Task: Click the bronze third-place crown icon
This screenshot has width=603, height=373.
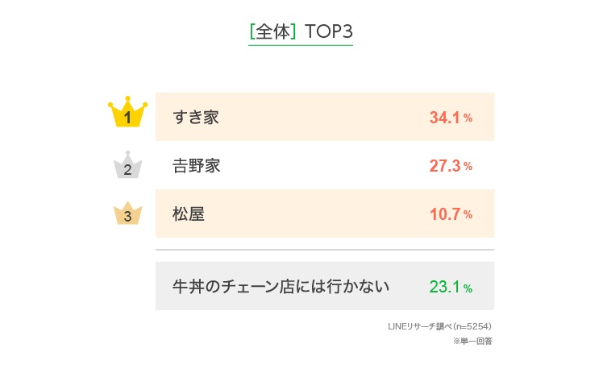Action: click(x=127, y=213)
